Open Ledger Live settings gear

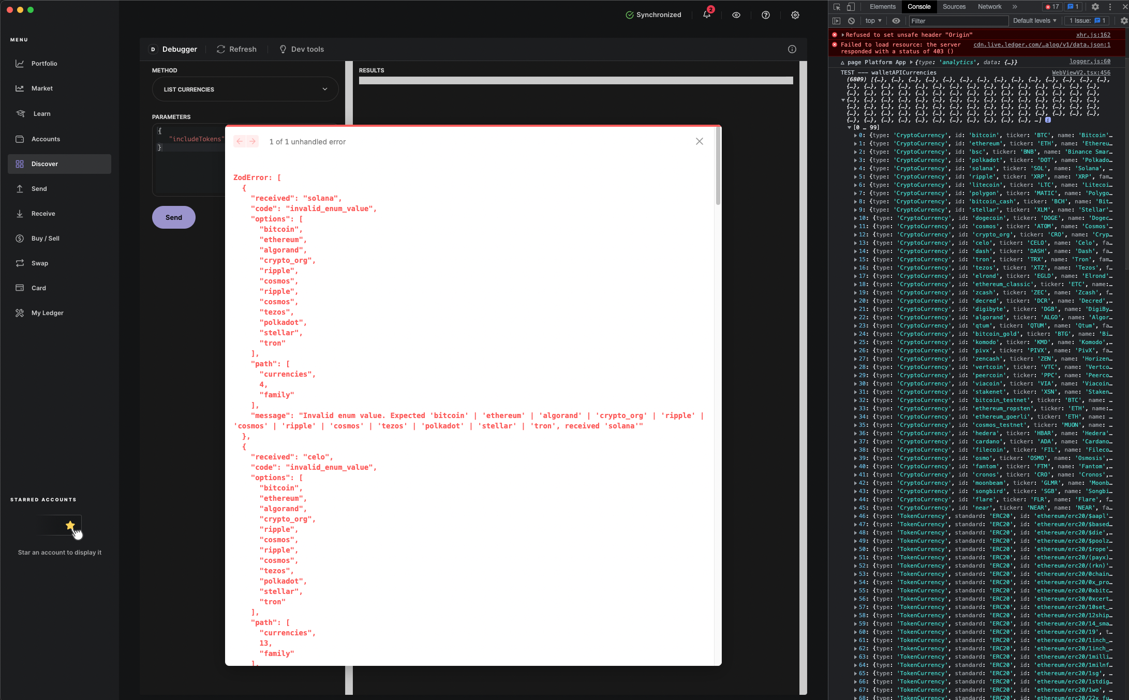pos(795,15)
